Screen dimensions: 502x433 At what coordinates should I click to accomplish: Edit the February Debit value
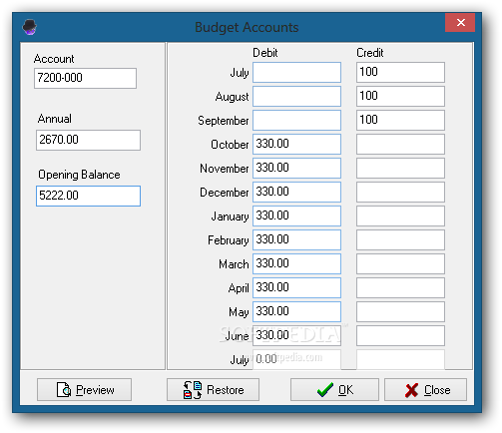[x=296, y=239]
